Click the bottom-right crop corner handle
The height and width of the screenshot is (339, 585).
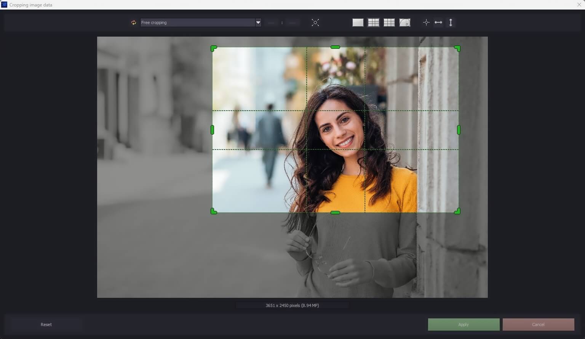[457, 211]
